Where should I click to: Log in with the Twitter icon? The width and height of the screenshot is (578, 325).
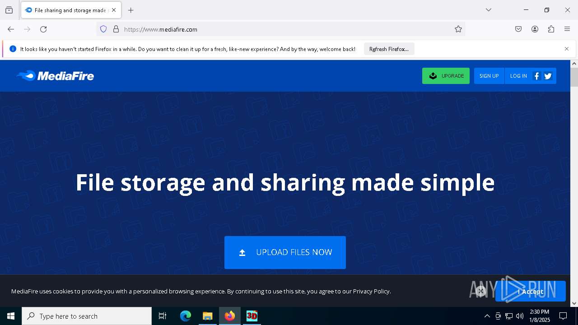click(x=548, y=76)
